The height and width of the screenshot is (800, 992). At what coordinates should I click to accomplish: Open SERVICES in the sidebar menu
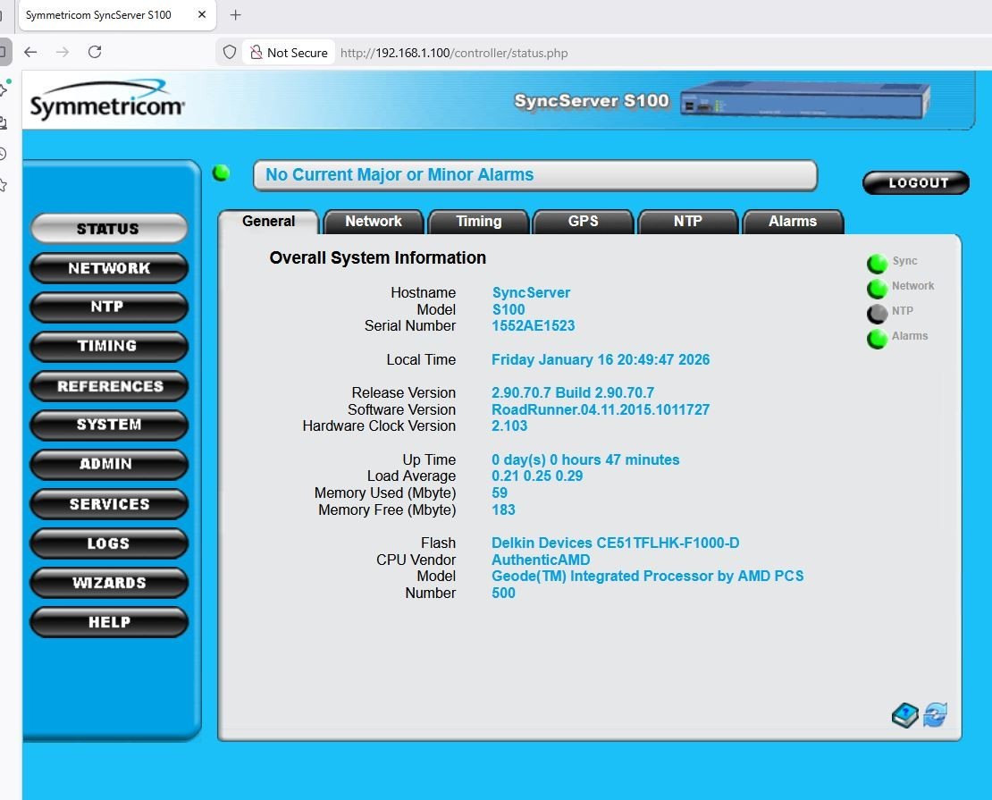(109, 504)
